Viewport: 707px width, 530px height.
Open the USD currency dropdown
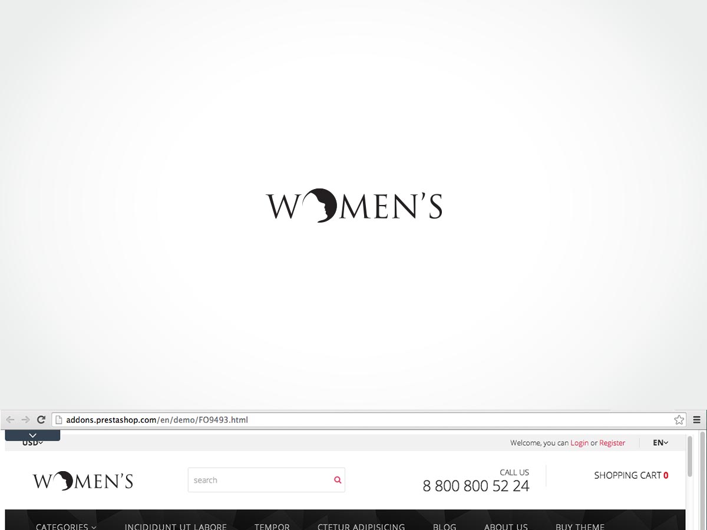32,443
